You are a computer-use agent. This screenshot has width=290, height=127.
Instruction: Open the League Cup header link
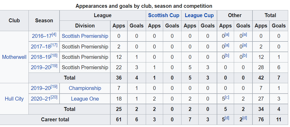[x=199, y=15]
